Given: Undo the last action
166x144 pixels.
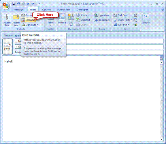Looking at the screenshot, I should point(19,4).
